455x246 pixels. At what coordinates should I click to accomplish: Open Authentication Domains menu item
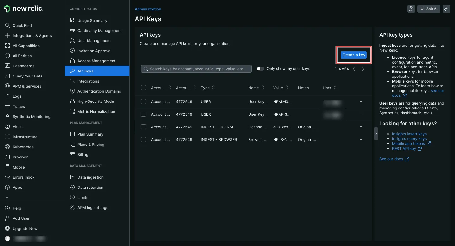(97, 91)
